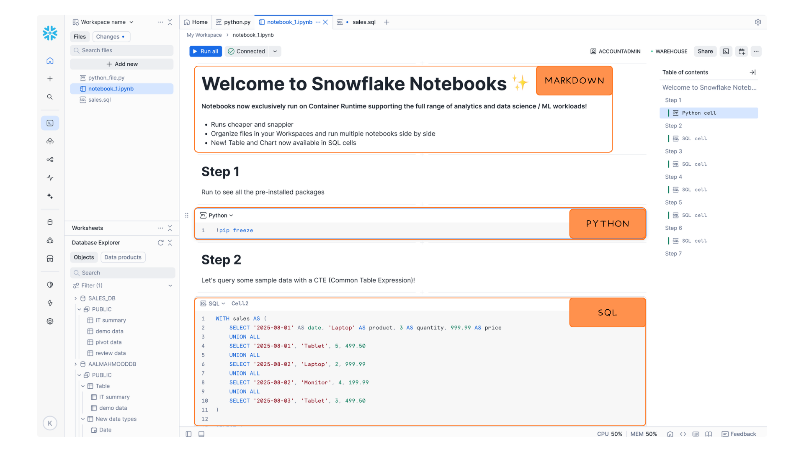Open Worksheets panel more options

[160, 228]
